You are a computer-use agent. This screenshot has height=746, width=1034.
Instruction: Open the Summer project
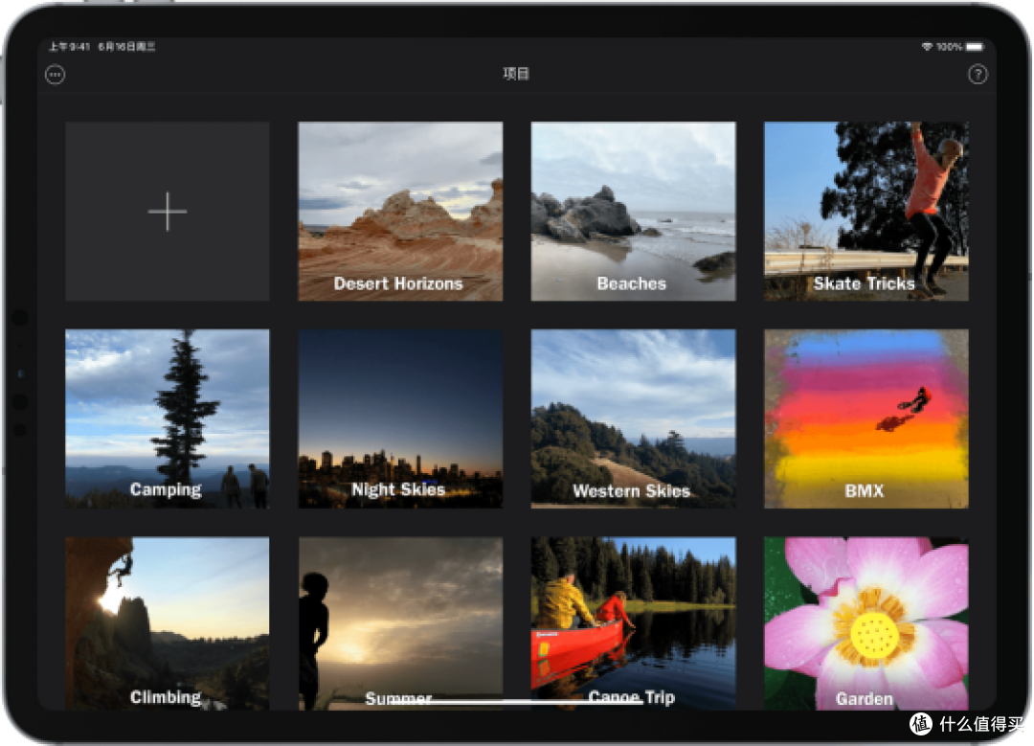tap(400, 623)
